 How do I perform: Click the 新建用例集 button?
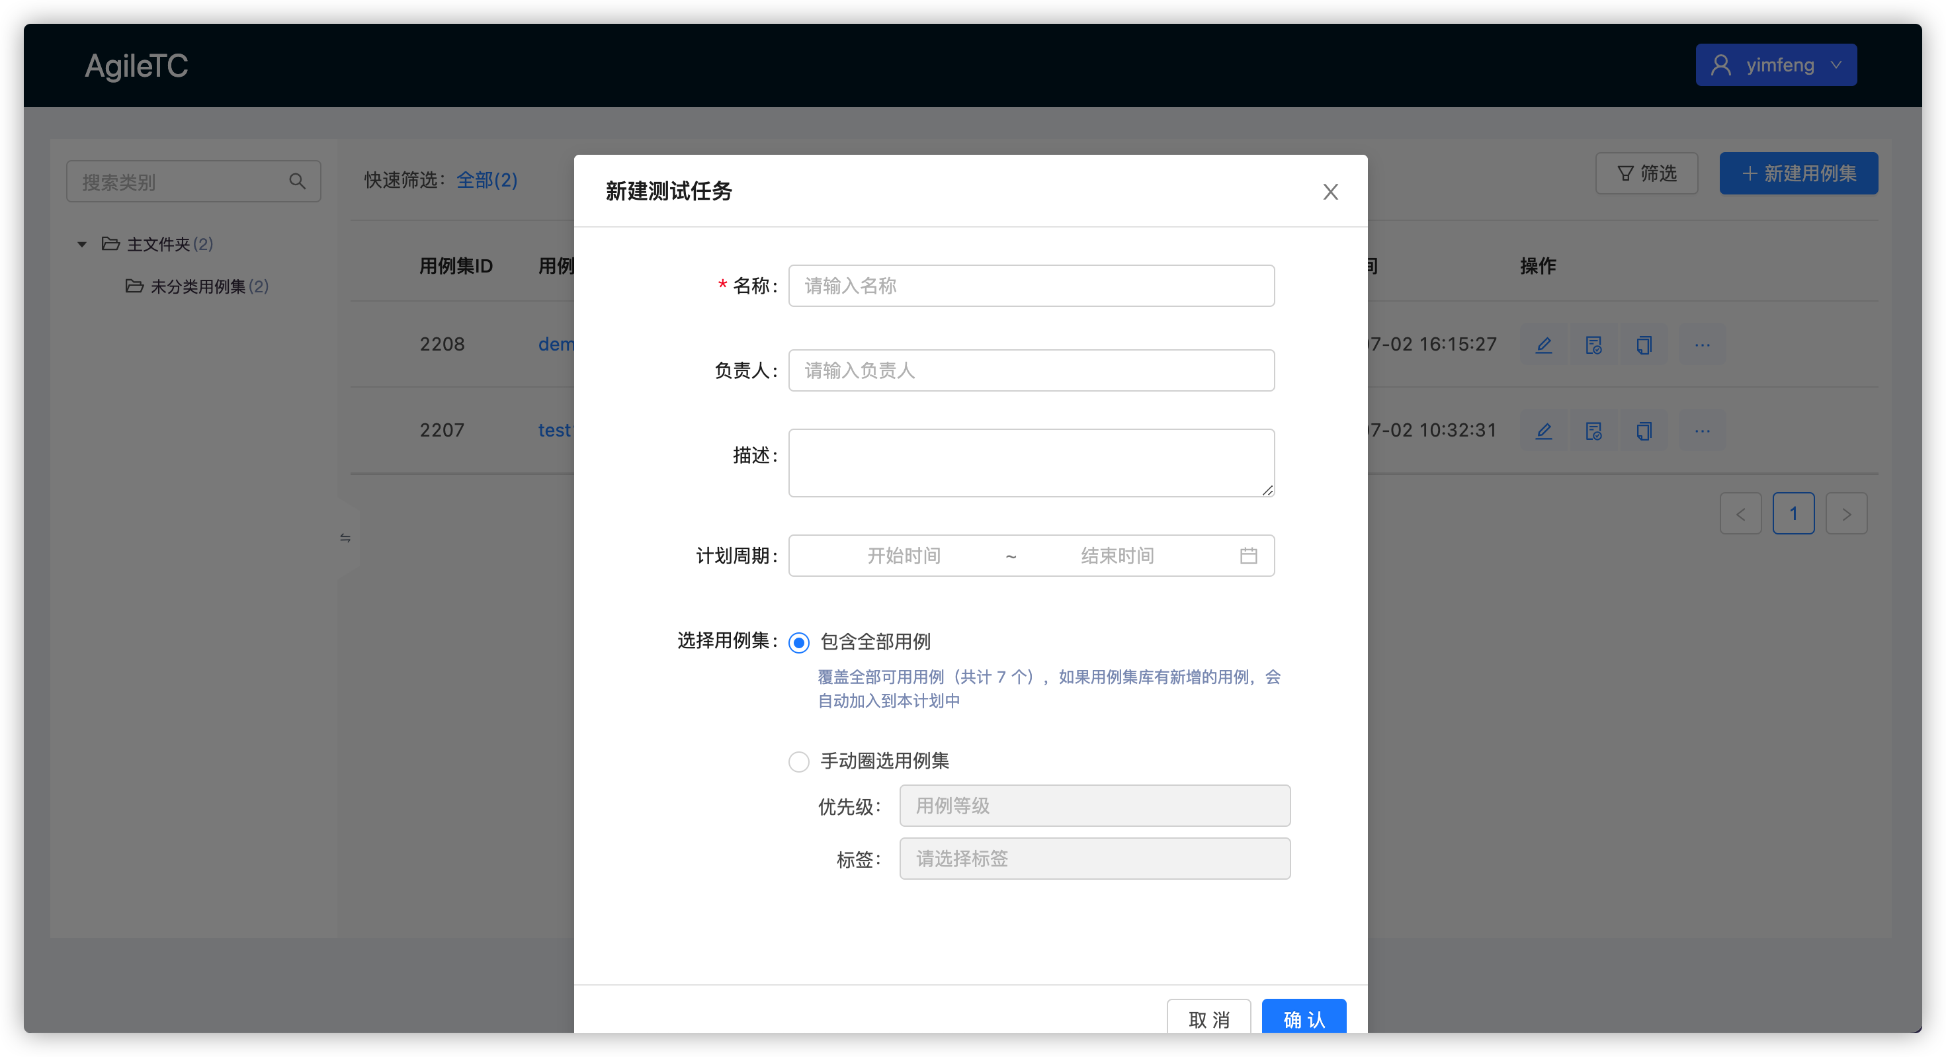coord(1798,174)
